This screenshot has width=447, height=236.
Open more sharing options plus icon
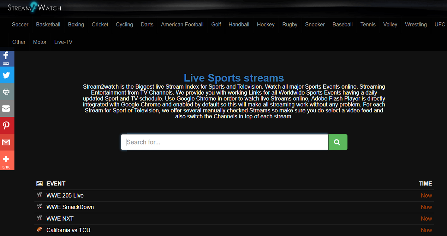tap(6, 160)
